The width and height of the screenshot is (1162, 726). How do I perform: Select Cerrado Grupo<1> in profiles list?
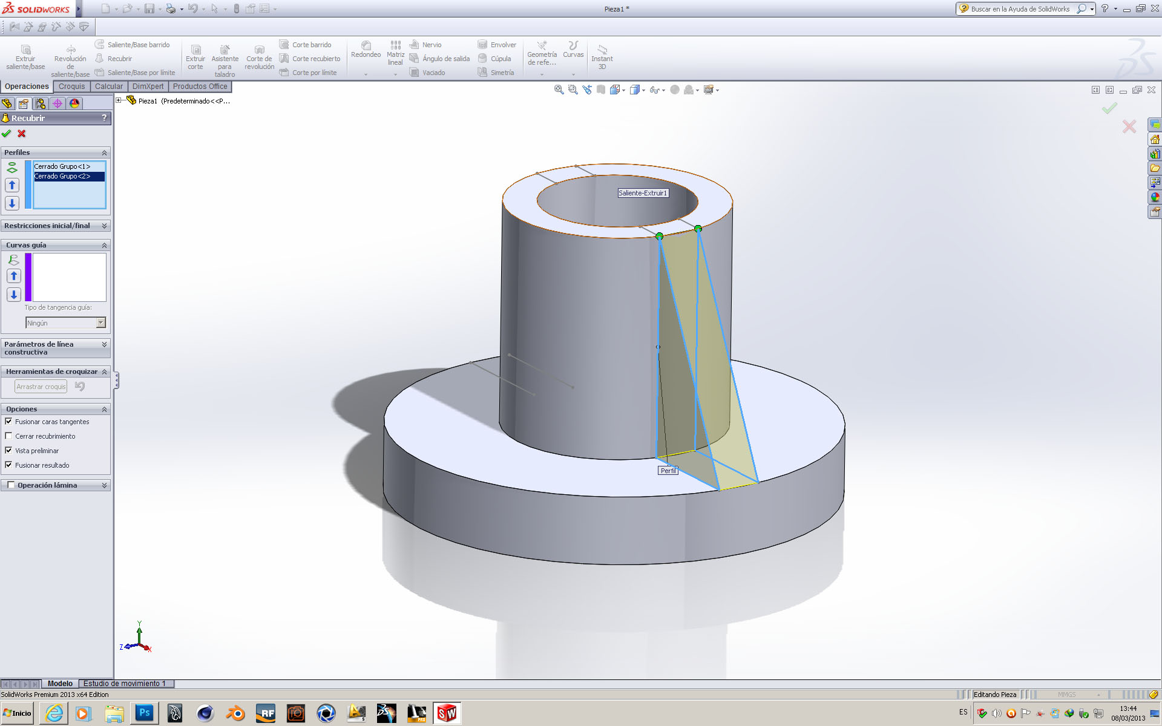pyautogui.click(x=62, y=166)
